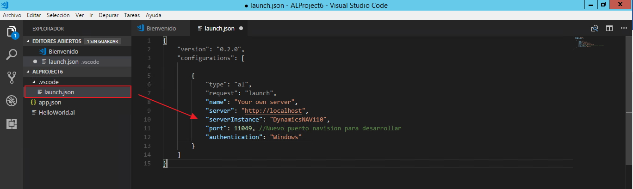The width and height of the screenshot is (633, 189).
Task: Open the Explorer view in activity bar
Action: tap(12, 32)
